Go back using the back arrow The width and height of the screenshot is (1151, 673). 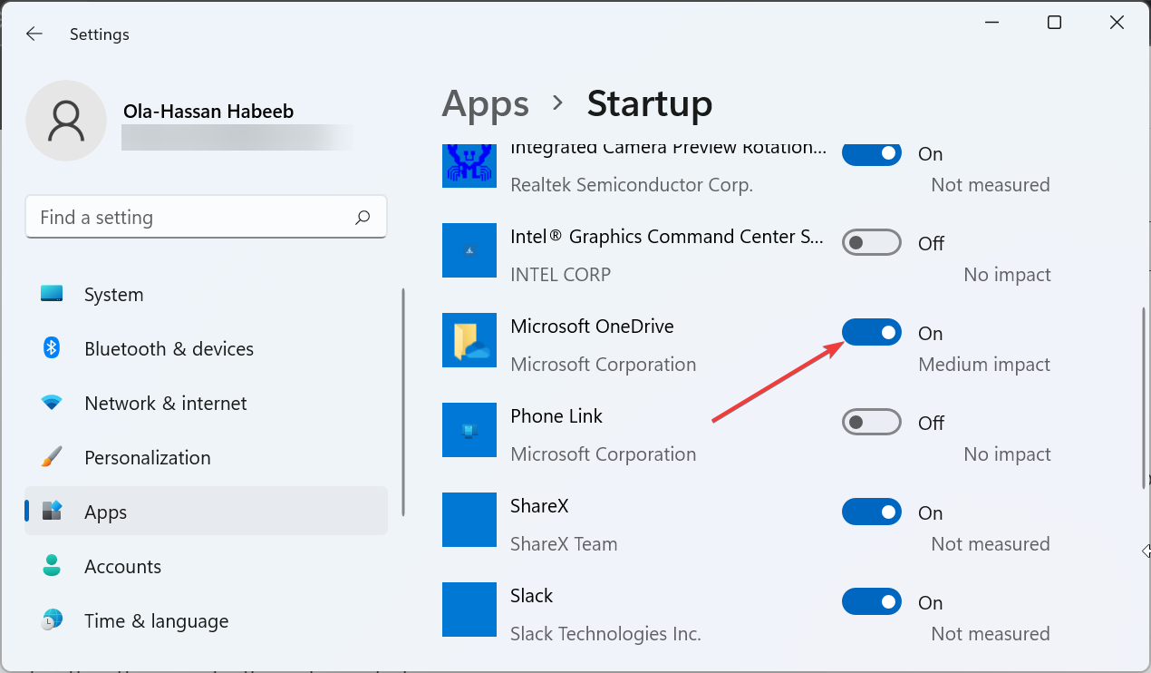pyautogui.click(x=34, y=34)
